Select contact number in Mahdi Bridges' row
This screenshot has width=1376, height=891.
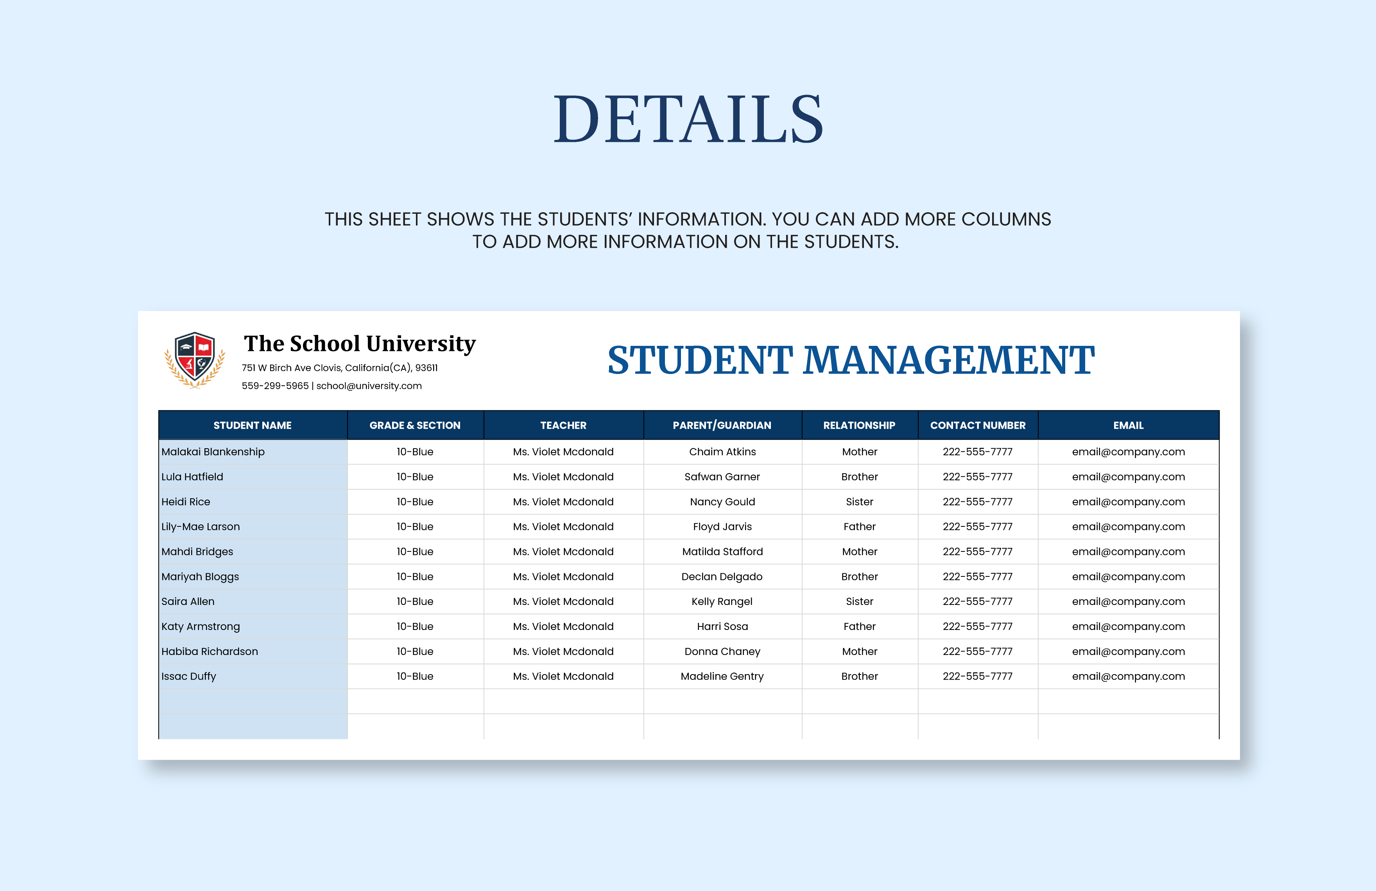pyautogui.click(x=978, y=551)
